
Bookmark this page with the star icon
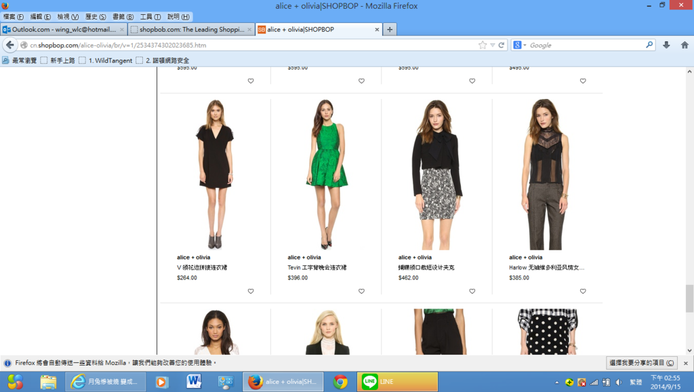pyautogui.click(x=483, y=45)
